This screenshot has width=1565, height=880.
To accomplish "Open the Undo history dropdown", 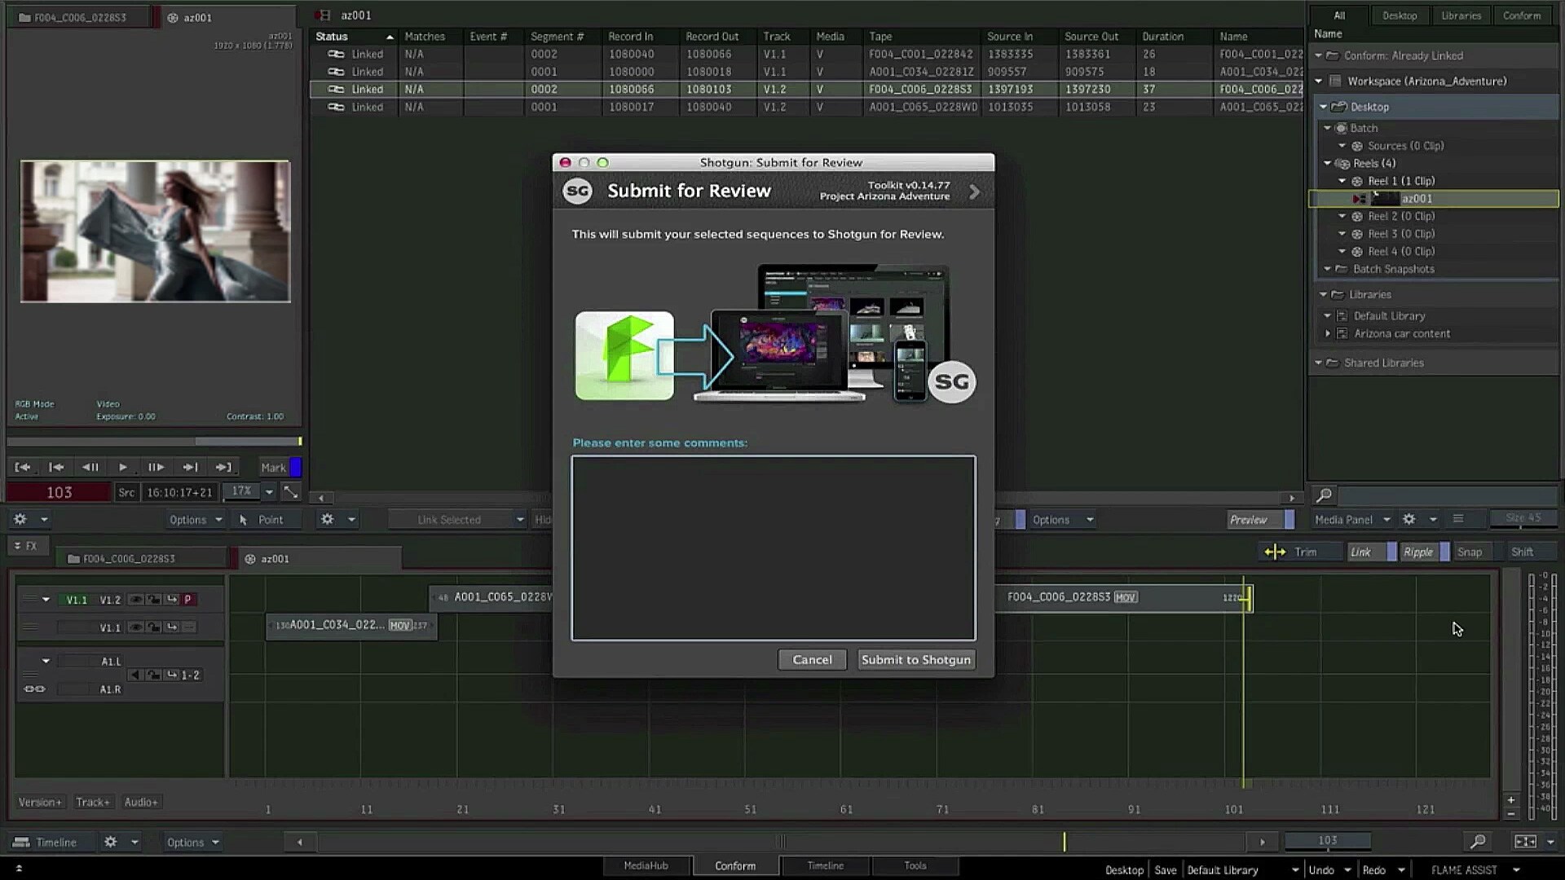I will point(1347,870).
